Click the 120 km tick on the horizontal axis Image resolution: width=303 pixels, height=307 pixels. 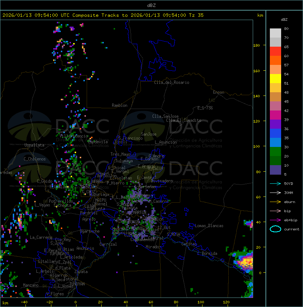[226, 302]
